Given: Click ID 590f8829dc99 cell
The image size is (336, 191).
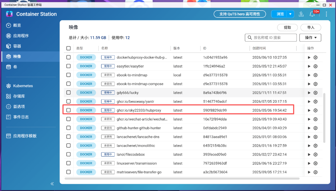Looking at the screenshot, I should click(215, 110).
